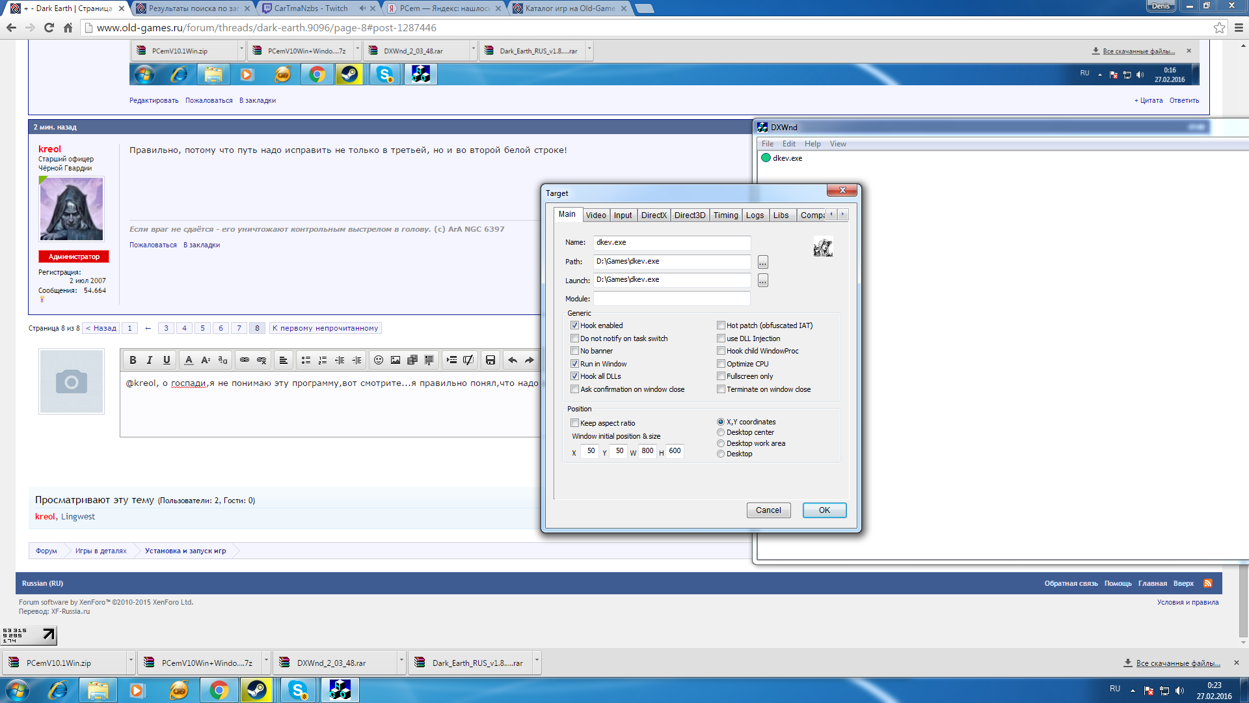This screenshot has width=1249, height=703.
Task: Insert an unordered bullet list
Action: 306,360
